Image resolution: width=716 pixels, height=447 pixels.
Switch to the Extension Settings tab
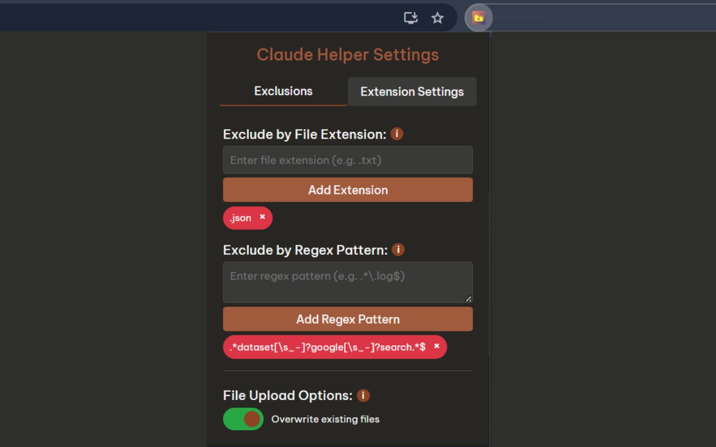coord(412,92)
